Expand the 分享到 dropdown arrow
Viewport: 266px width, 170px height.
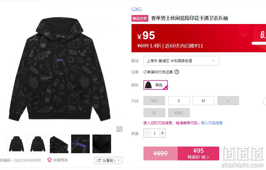coord(119,160)
